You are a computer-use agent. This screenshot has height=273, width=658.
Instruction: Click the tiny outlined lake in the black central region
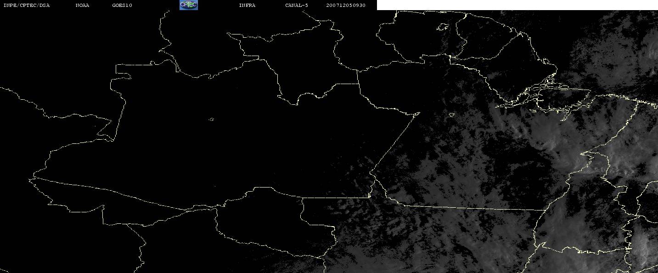pyautogui.click(x=212, y=119)
